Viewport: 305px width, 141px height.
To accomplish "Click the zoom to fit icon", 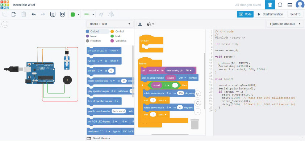I will pyautogui.click(x=5, y=24).
